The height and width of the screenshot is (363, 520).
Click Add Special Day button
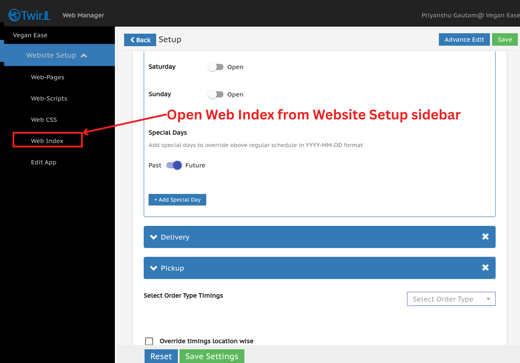[x=177, y=200]
